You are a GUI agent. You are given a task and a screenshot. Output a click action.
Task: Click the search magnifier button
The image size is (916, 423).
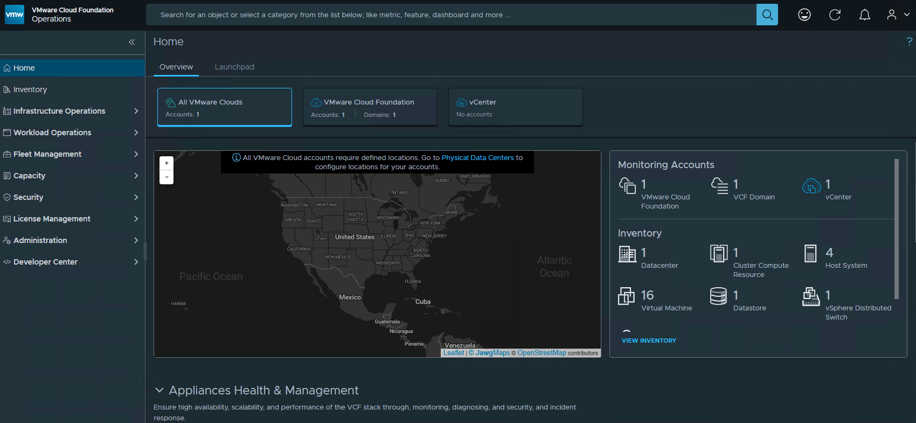(x=767, y=15)
